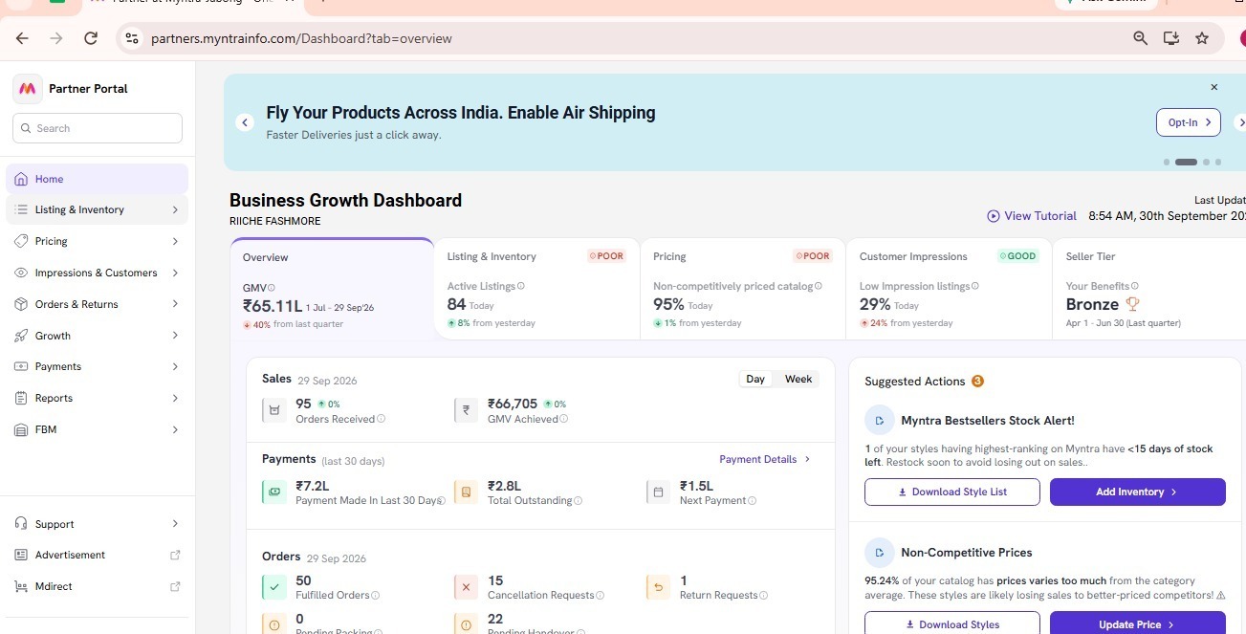Bookmark this page with star icon
Image resolution: width=1246 pixels, height=634 pixels.
[x=1202, y=38]
